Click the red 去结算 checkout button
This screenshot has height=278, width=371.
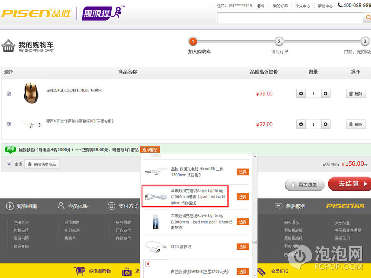coord(350,184)
